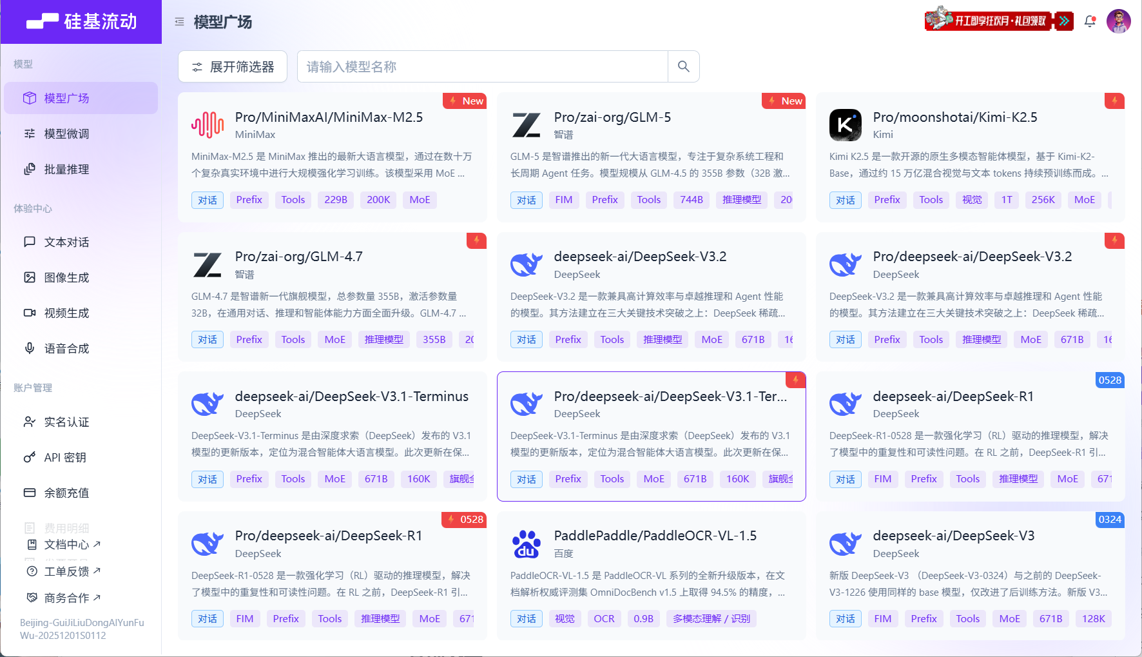Click the user-check icon beside 实名认证
This screenshot has height=657, width=1142.
click(x=30, y=422)
